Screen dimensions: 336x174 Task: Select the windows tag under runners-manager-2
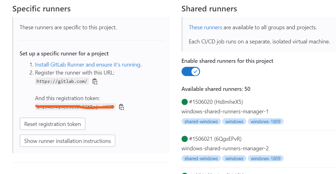(x=234, y=158)
